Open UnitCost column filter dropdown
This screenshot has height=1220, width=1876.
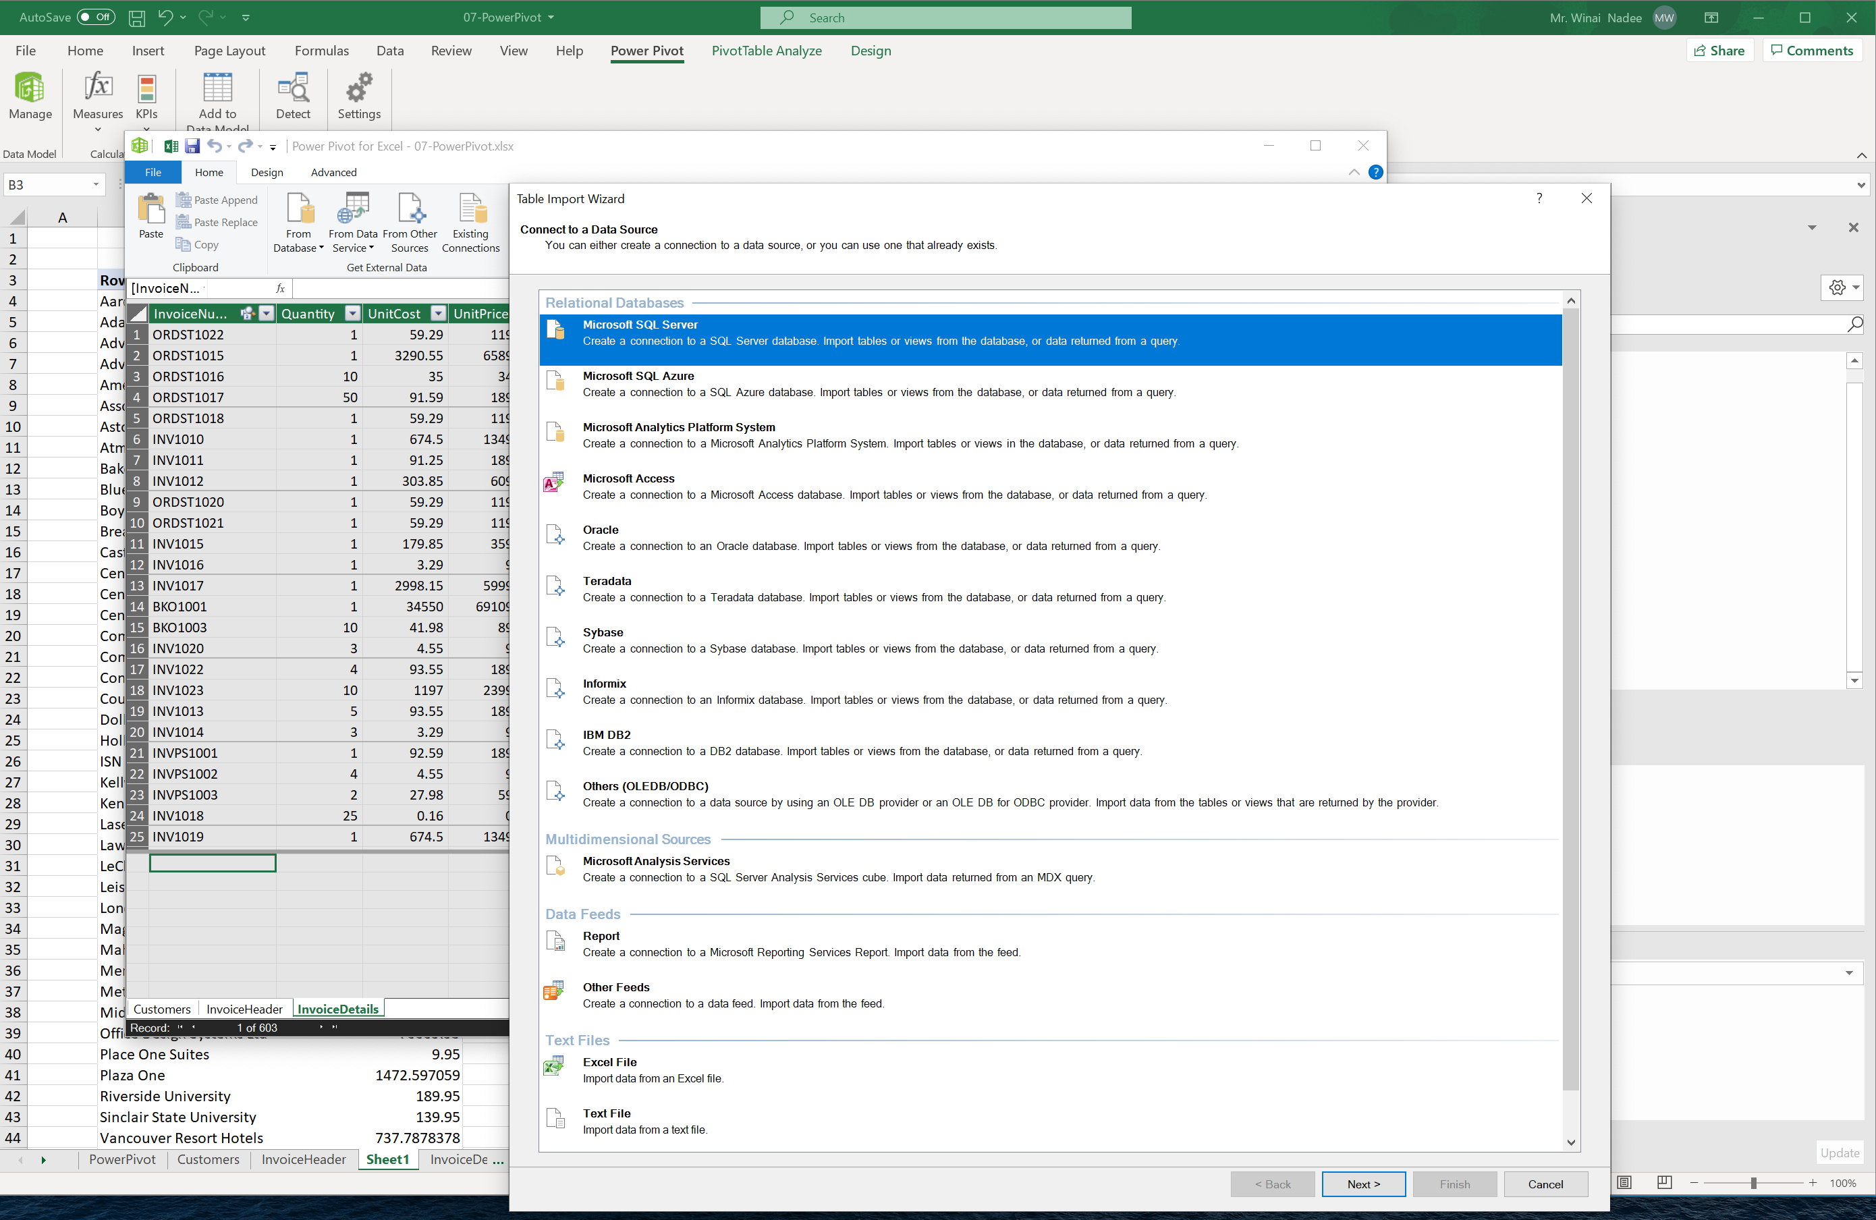438,314
